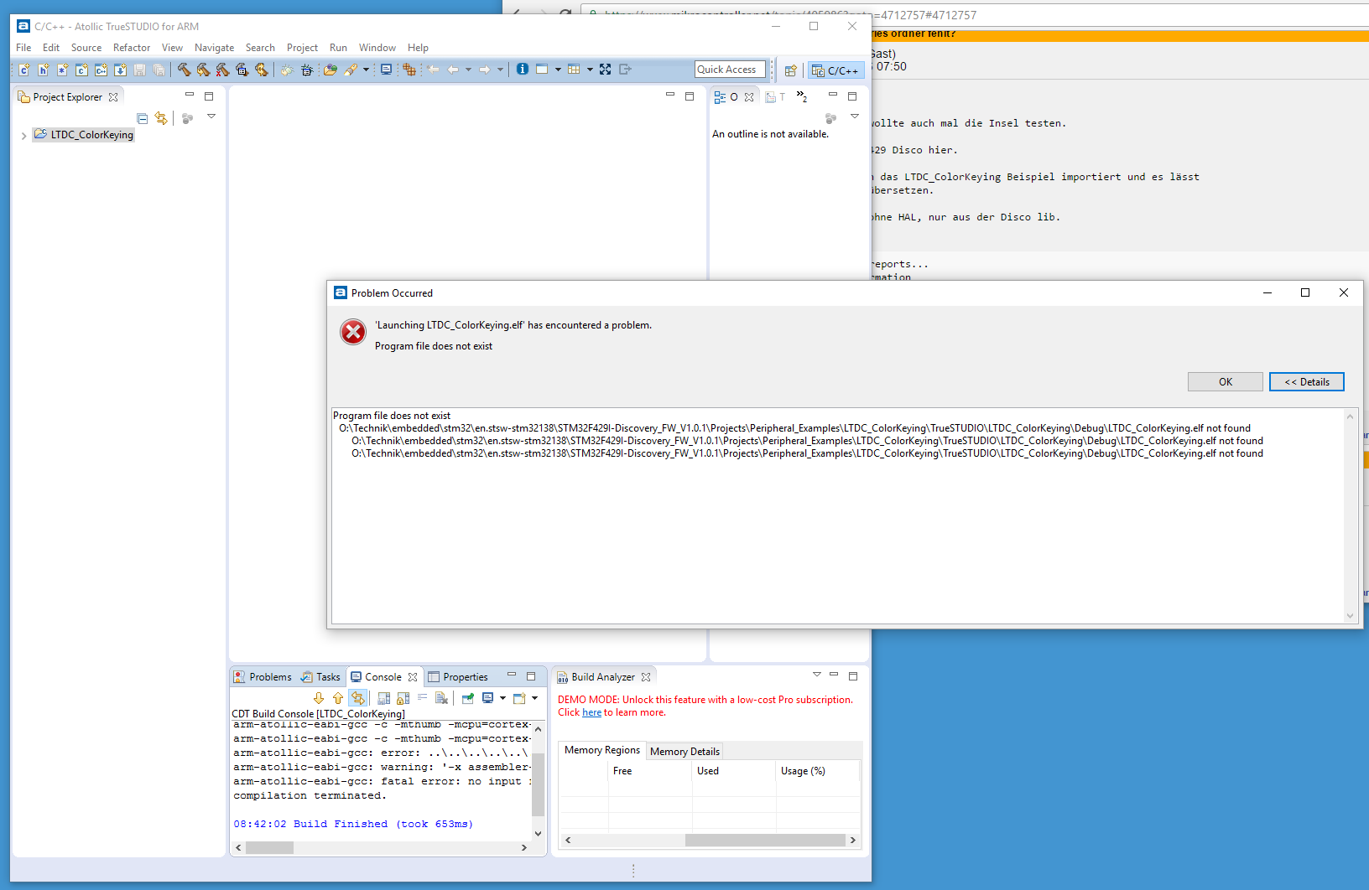Open the back-navigation history dropdown arrow
Screen dimensions: 1369x890
(468, 70)
